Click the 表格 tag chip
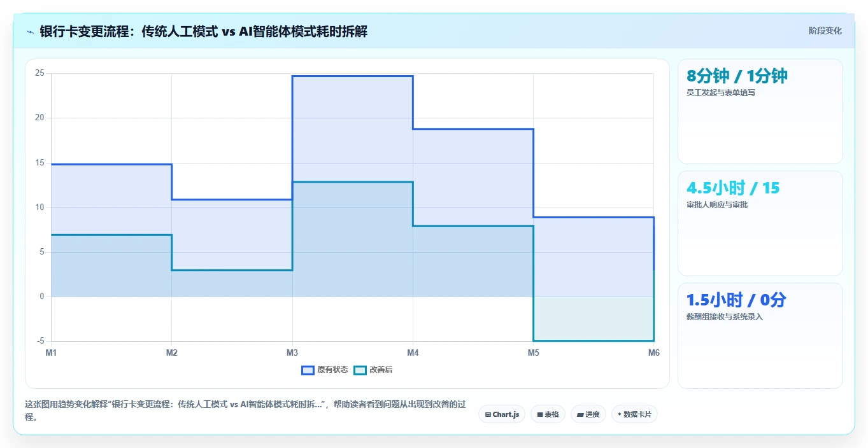Image resolution: width=868 pixels, height=448 pixels. tap(548, 414)
